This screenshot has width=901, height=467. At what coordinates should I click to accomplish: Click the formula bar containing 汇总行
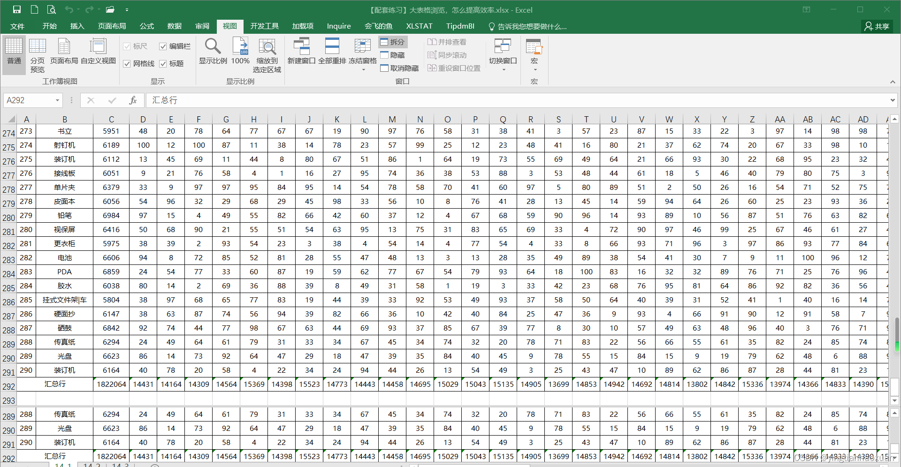[x=516, y=100]
